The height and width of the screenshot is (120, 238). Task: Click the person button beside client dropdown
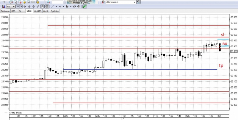138,2
